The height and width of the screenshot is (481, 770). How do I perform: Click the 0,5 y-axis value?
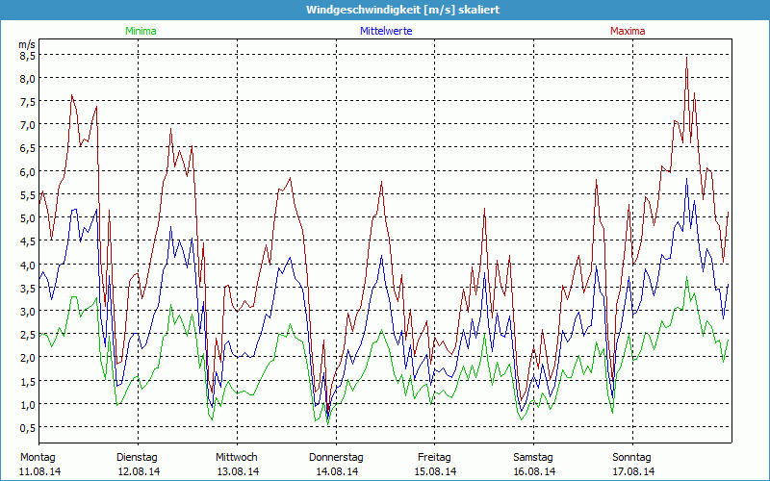coord(28,428)
